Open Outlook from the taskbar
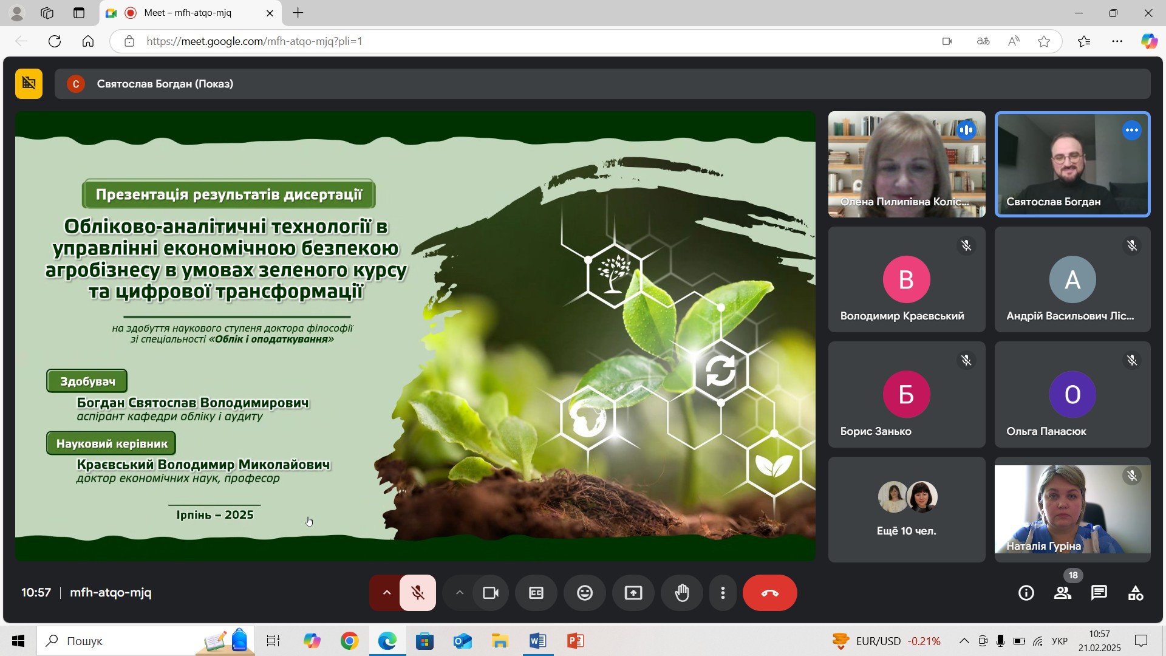 click(x=462, y=641)
